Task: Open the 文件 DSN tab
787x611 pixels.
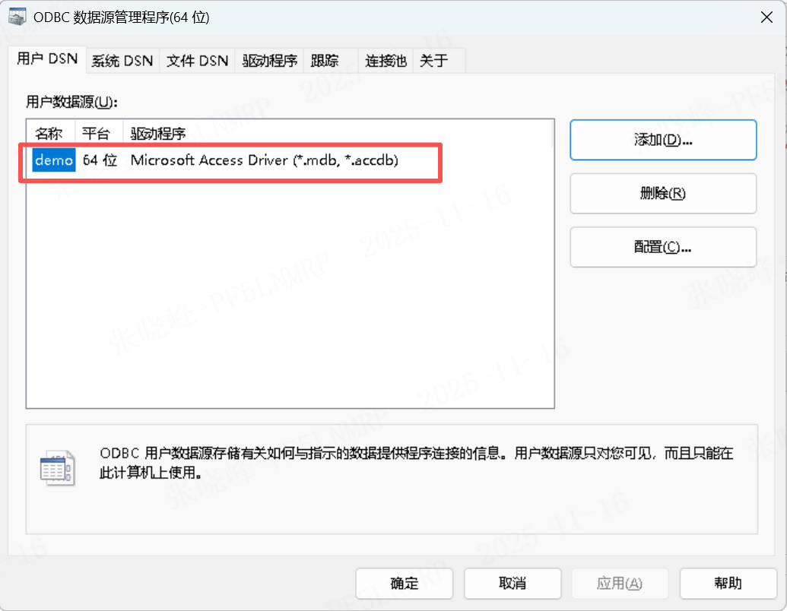Action: click(x=197, y=62)
